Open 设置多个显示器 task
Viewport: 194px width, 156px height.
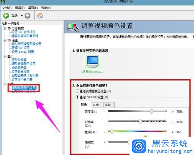[22, 80]
